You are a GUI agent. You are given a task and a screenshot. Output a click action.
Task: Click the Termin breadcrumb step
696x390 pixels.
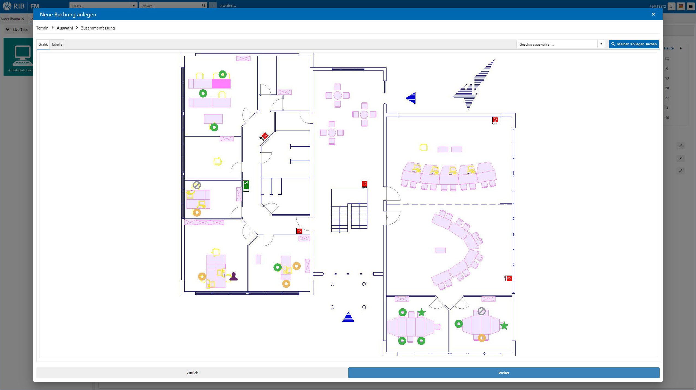point(42,28)
